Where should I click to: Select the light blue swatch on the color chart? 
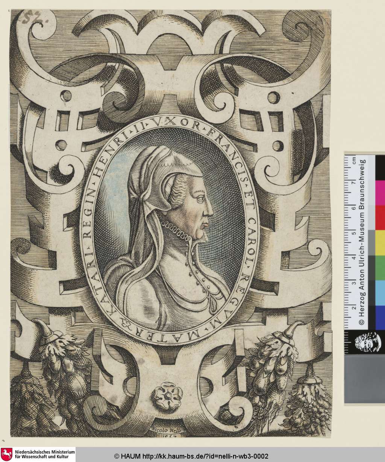380,292
